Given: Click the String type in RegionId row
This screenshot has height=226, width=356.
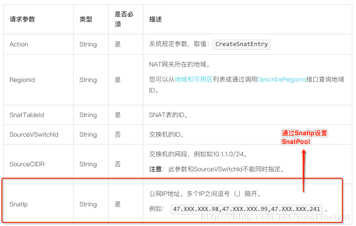Looking at the screenshot, I should (x=88, y=80).
